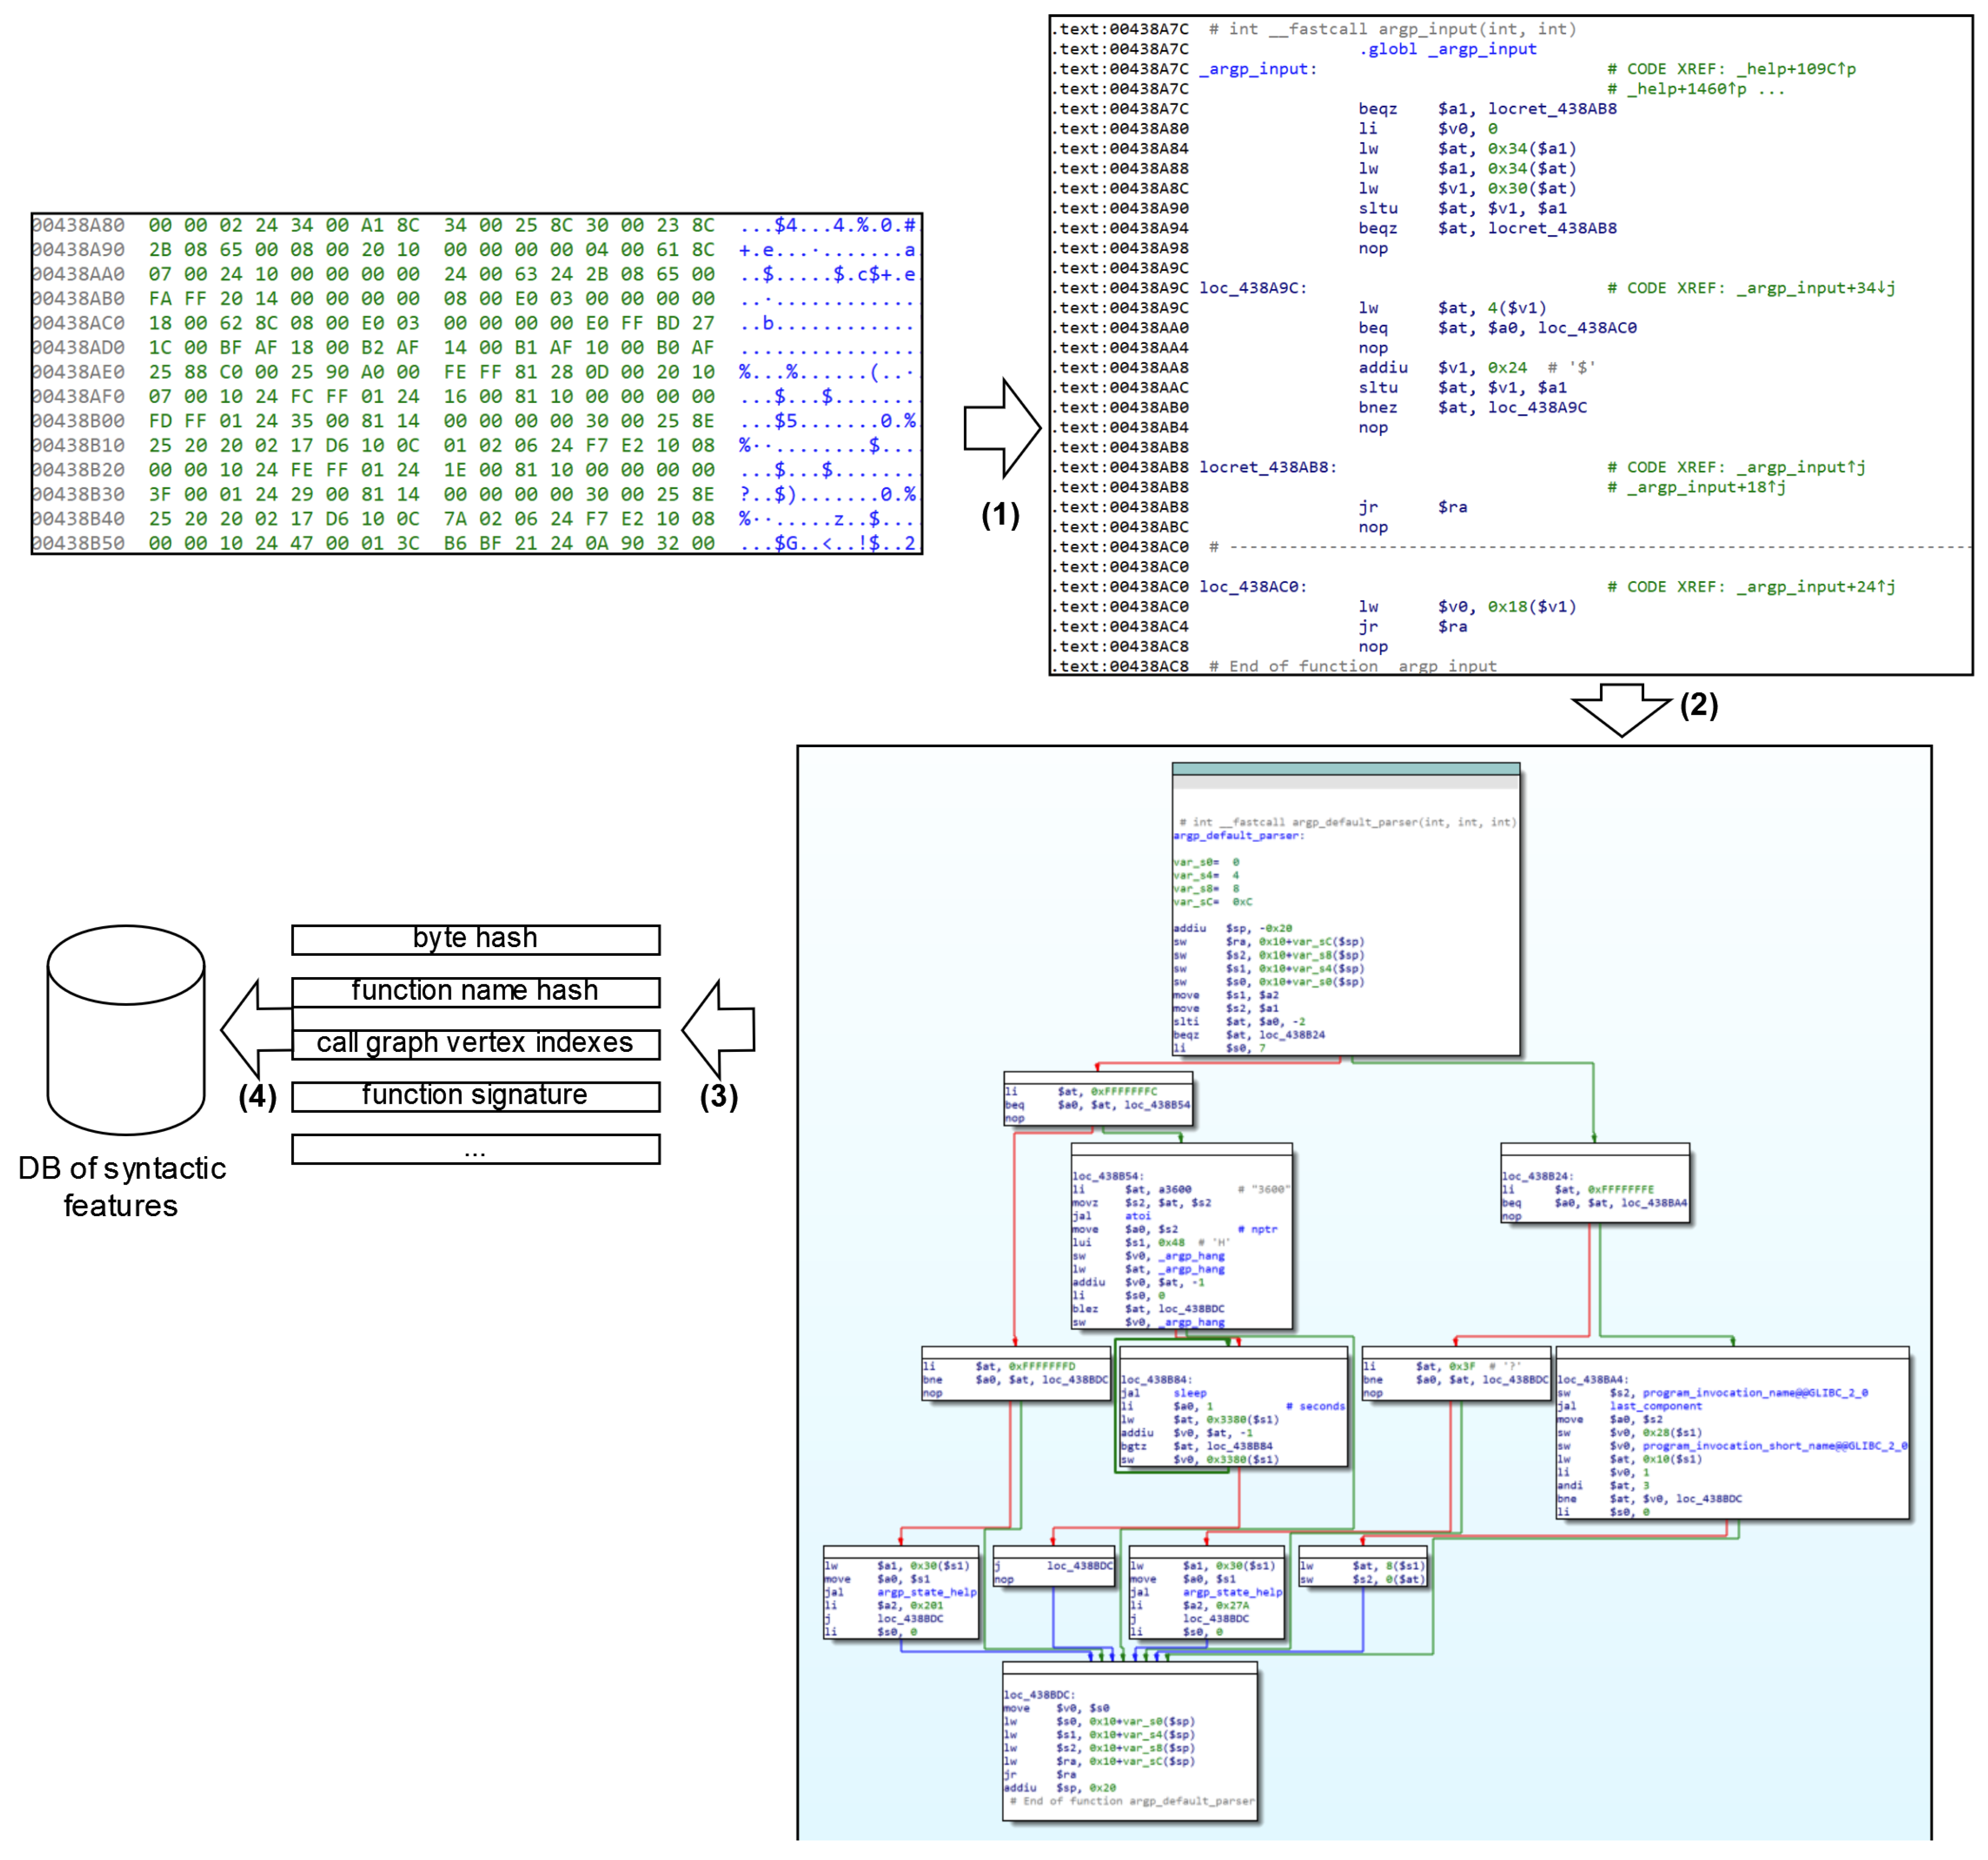Viewport: 1988px width, 1860px height.
Task: Click hex dump row 00438AC0
Action: click(475, 323)
